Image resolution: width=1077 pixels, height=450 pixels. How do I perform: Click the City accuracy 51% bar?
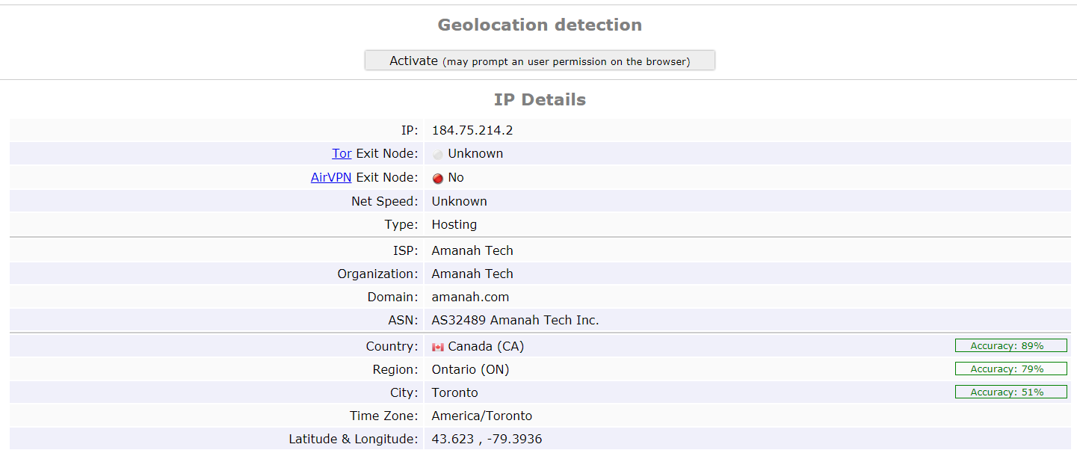click(1010, 392)
